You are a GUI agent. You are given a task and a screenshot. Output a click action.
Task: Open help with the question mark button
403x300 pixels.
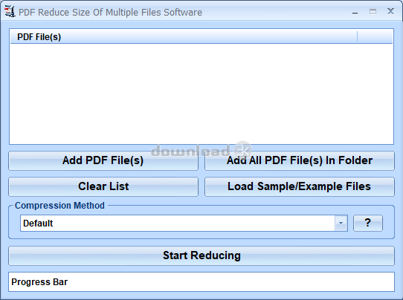[x=368, y=223]
